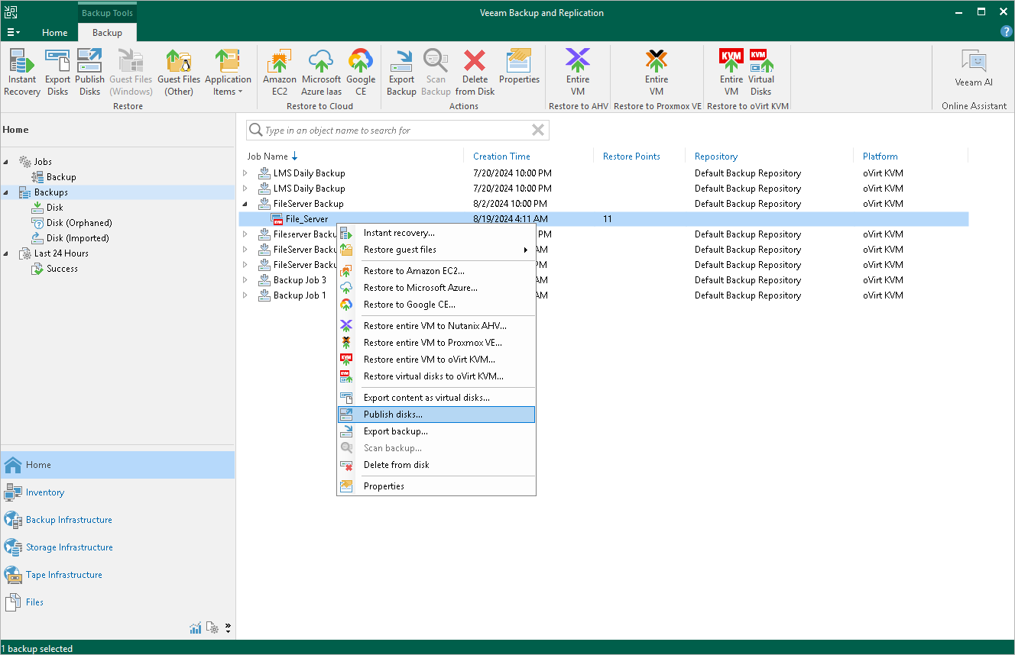This screenshot has height=655, width=1015.
Task: Open Restore guest files submenu
Action: coord(436,250)
